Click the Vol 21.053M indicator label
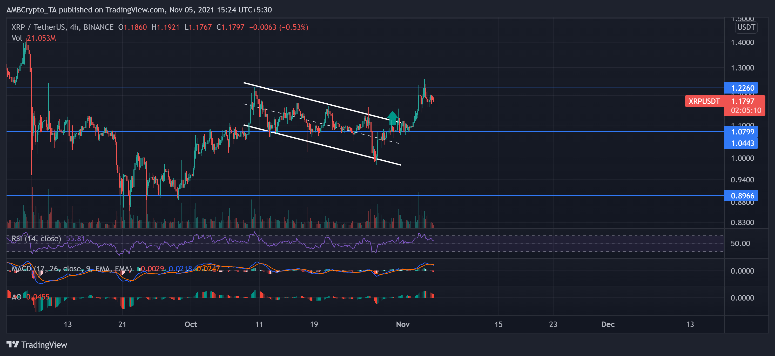The height and width of the screenshot is (356, 775). [34, 38]
